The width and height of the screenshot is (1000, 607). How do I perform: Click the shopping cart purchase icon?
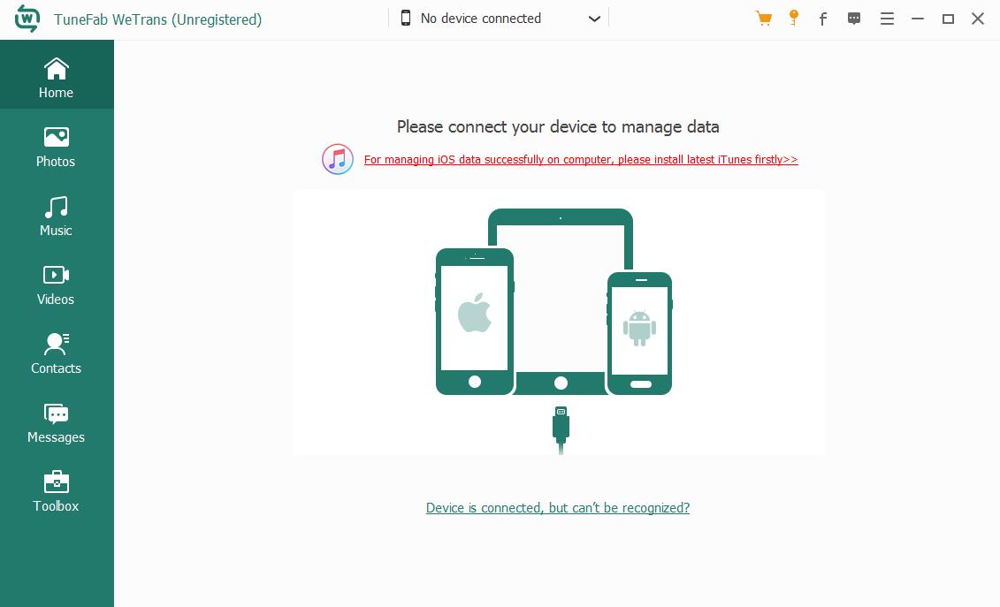pos(763,18)
